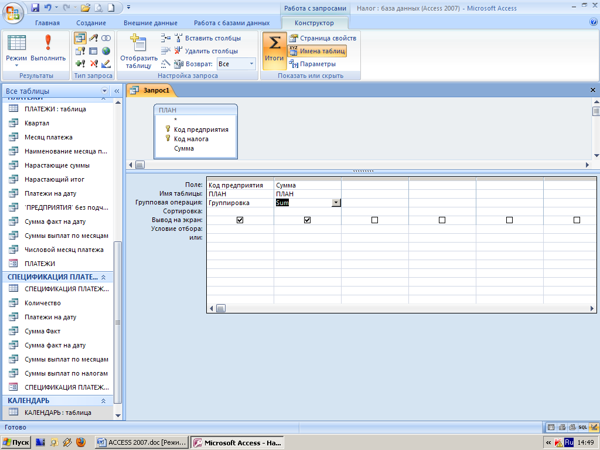Open the Все таблицы navigation pane menu

pos(104,91)
